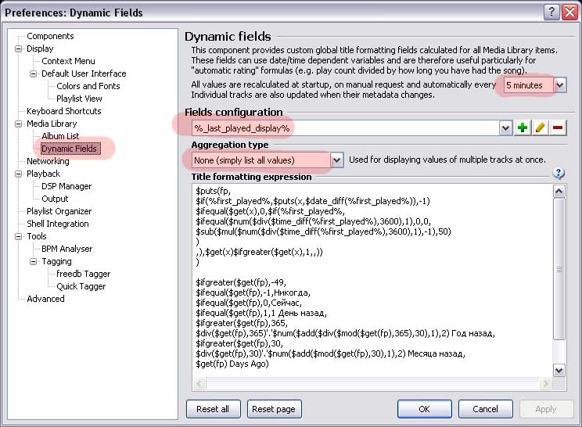Go to the Networking preferences page
The height and width of the screenshot is (427, 582).
click(x=48, y=161)
